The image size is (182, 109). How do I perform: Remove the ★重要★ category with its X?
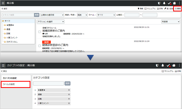click(x=69, y=90)
